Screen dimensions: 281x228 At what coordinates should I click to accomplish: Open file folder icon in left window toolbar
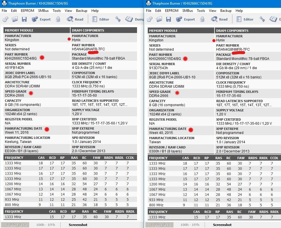click(x=15, y=19)
